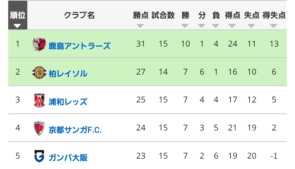
Task: Sort by 得点 column arrow
Action: (232, 26)
